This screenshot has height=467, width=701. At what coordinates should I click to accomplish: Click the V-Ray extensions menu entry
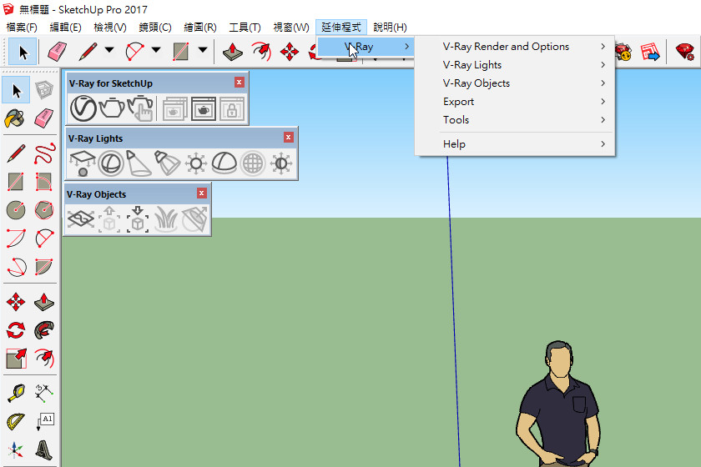point(366,47)
